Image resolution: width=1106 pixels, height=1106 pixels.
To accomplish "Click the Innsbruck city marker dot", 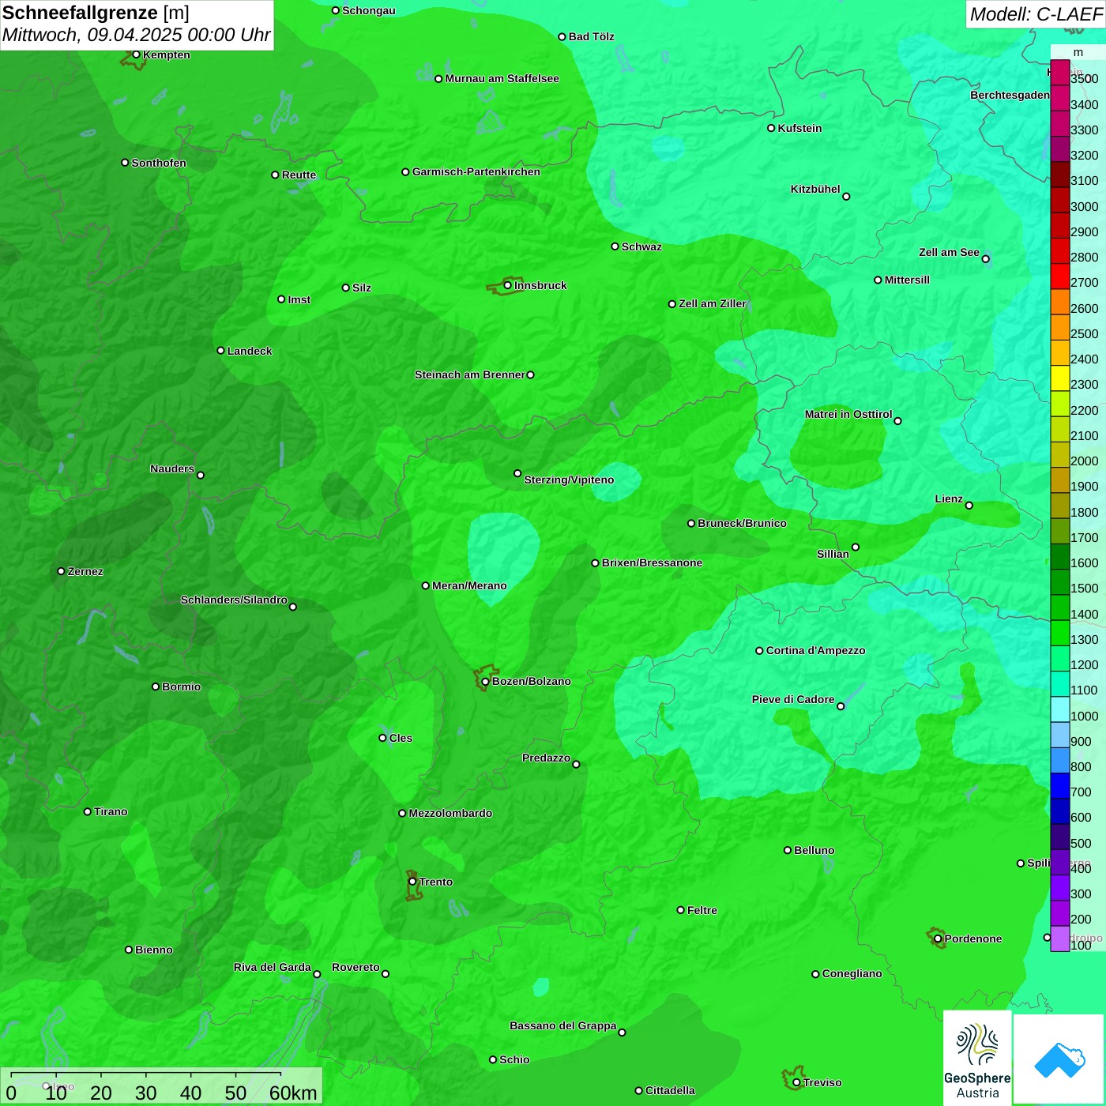I will (507, 285).
